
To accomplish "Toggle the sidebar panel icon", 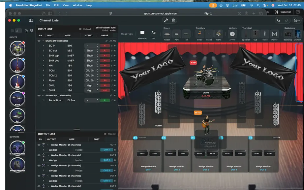I will [31, 20].
